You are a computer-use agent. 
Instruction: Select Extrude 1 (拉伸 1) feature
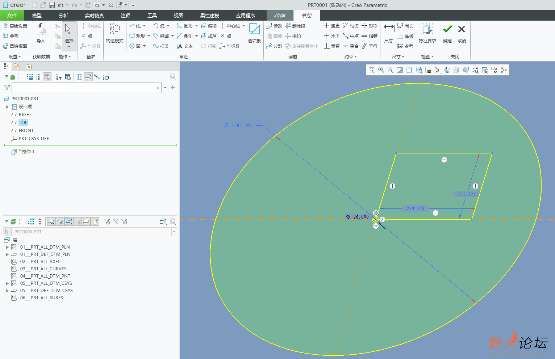click(23, 151)
